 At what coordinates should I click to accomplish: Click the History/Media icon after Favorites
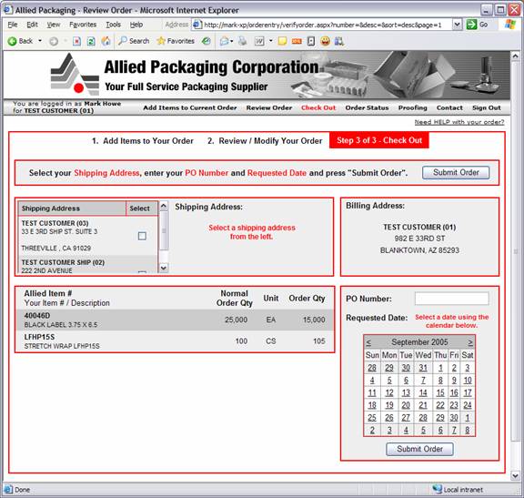(207, 41)
